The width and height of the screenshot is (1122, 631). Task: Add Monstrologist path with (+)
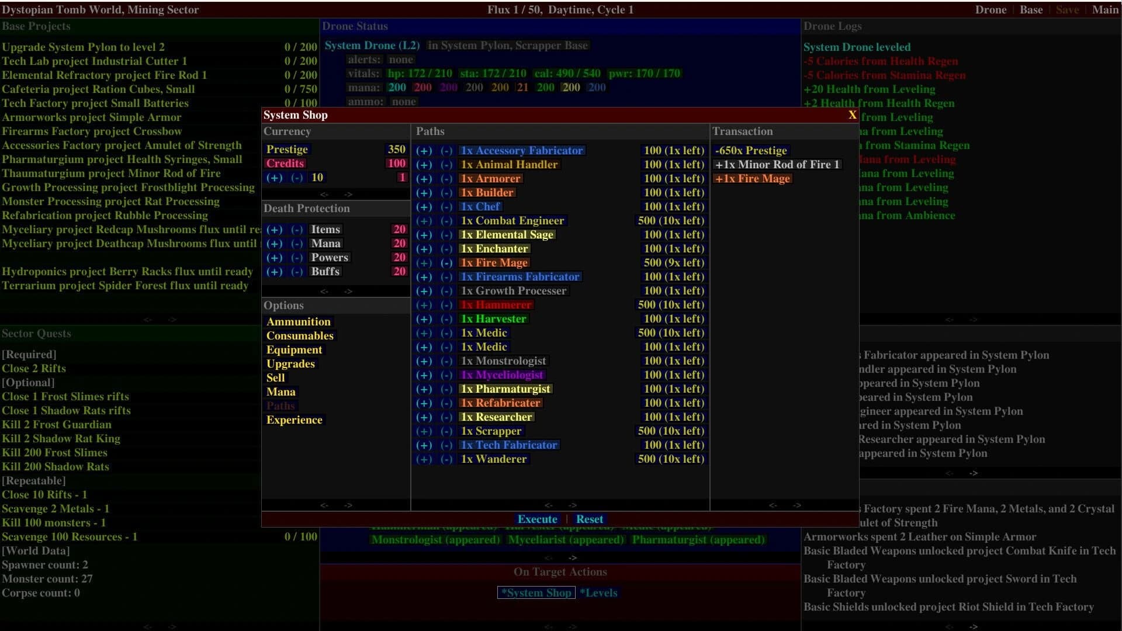tap(424, 361)
